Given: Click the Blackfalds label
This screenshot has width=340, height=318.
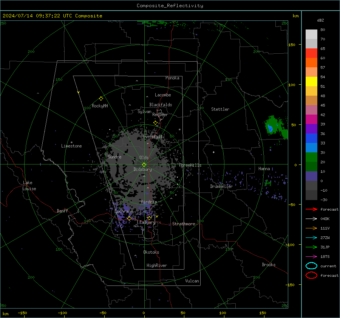Looking at the screenshot, I should [x=161, y=105].
